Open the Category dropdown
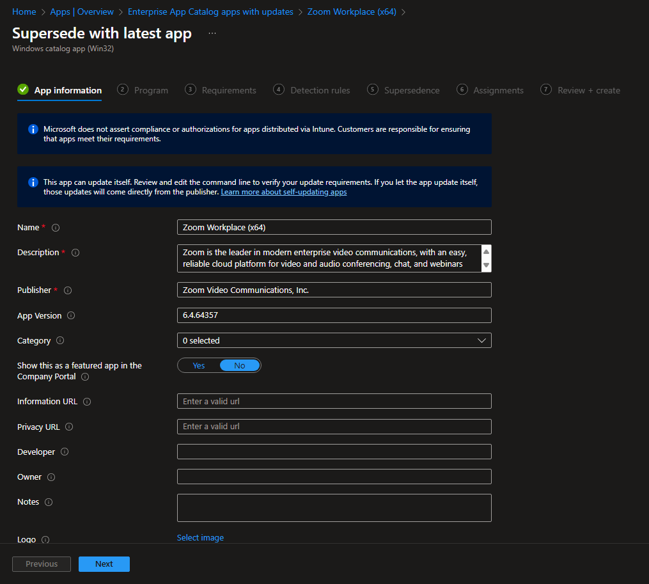 (334, 340)
